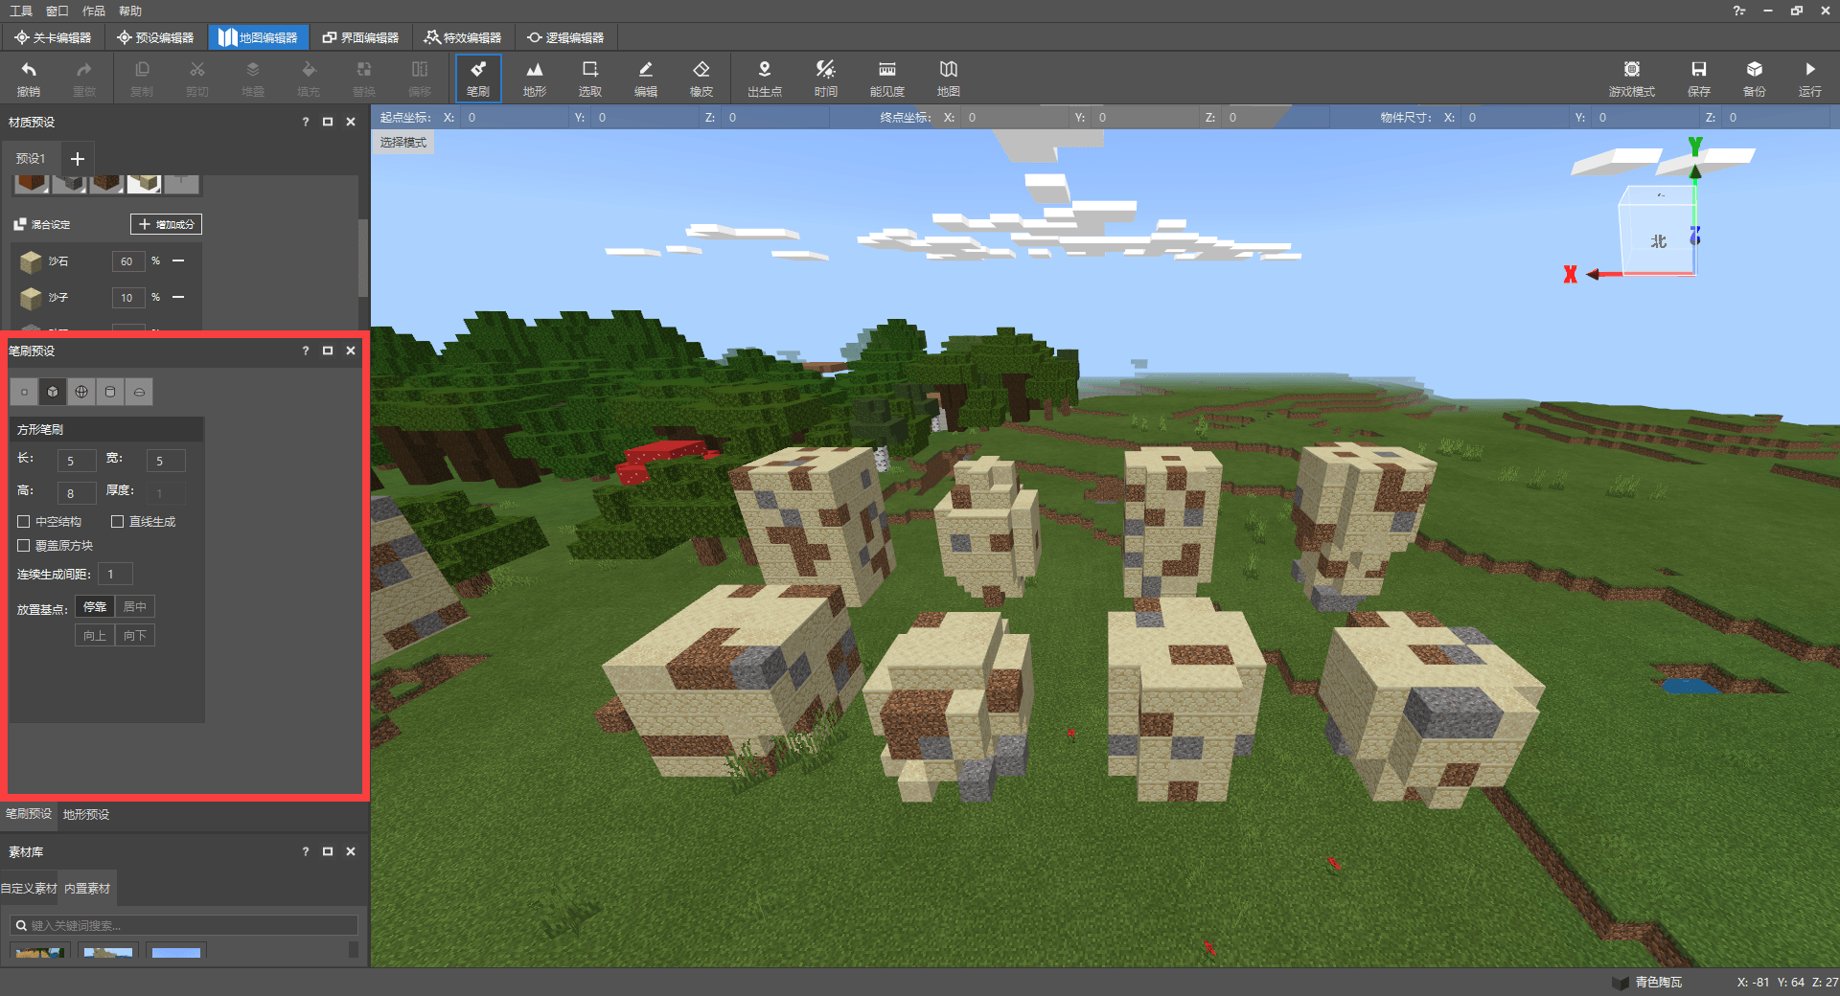Edit the 沙子 percentage field
1840x996 pixels.
127,298
